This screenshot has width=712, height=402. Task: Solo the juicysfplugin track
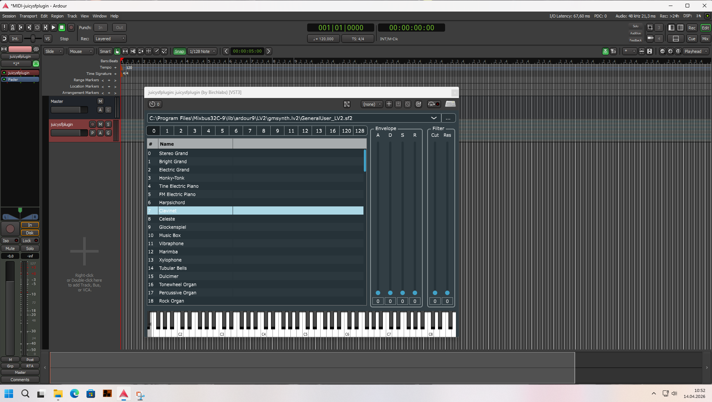pos(108,124)
